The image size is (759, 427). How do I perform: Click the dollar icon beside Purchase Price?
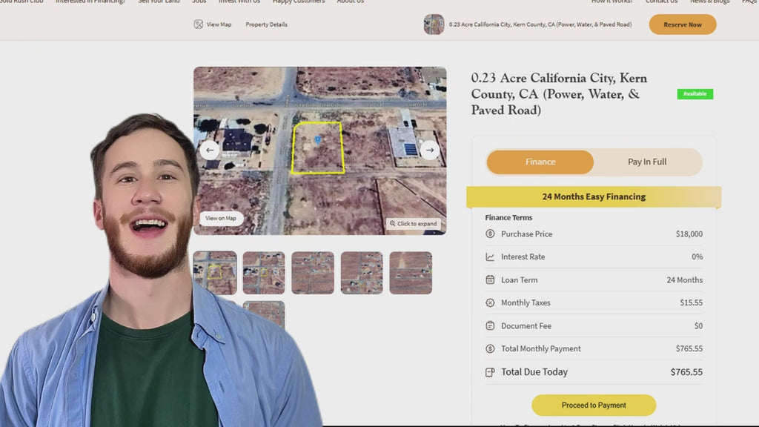tap(490, 234)
